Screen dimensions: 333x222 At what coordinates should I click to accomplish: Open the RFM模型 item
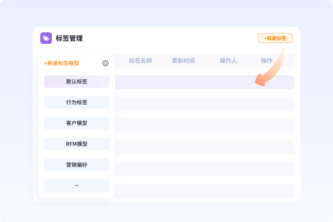[77, 144]
